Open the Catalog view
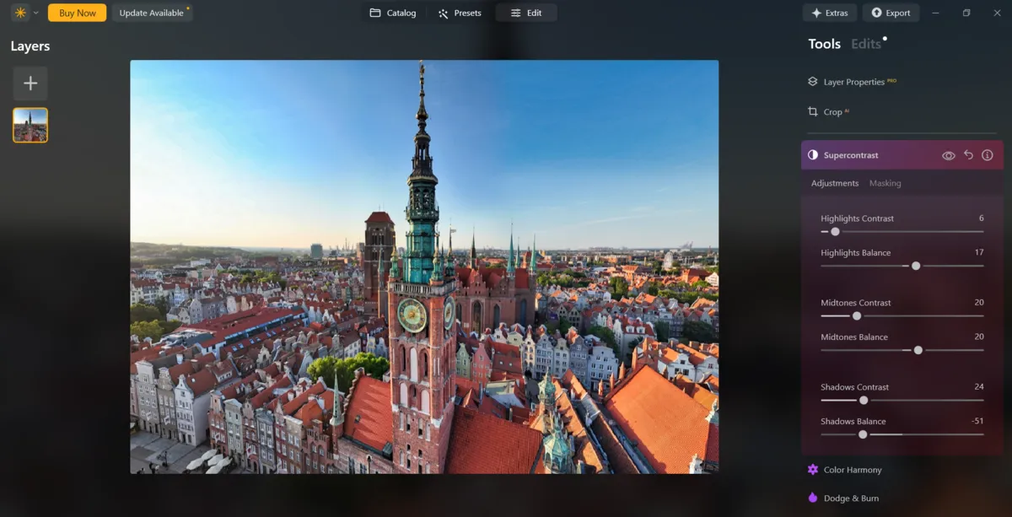This screenshot has width=1012, height=517. (x=393, y=13)
